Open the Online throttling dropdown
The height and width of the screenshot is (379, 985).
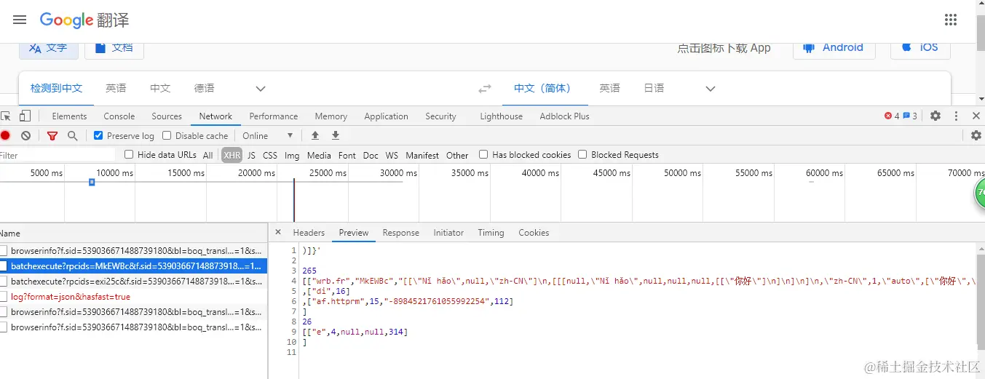click(x=268, y=135)
